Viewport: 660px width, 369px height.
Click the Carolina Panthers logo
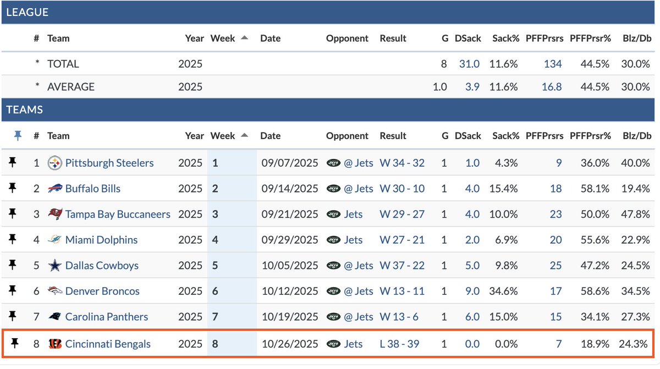point(54,317)
